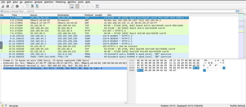Close this capture file
Viewport: 246px width, 107px height.
tap(32, 6)
